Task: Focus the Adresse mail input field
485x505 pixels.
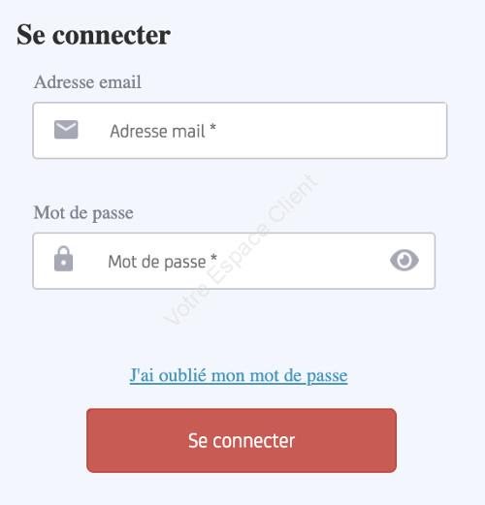Action: point(240,131)
